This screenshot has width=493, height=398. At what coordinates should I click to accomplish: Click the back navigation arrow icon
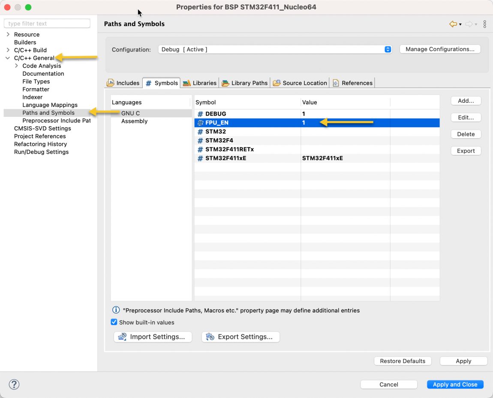453,24
